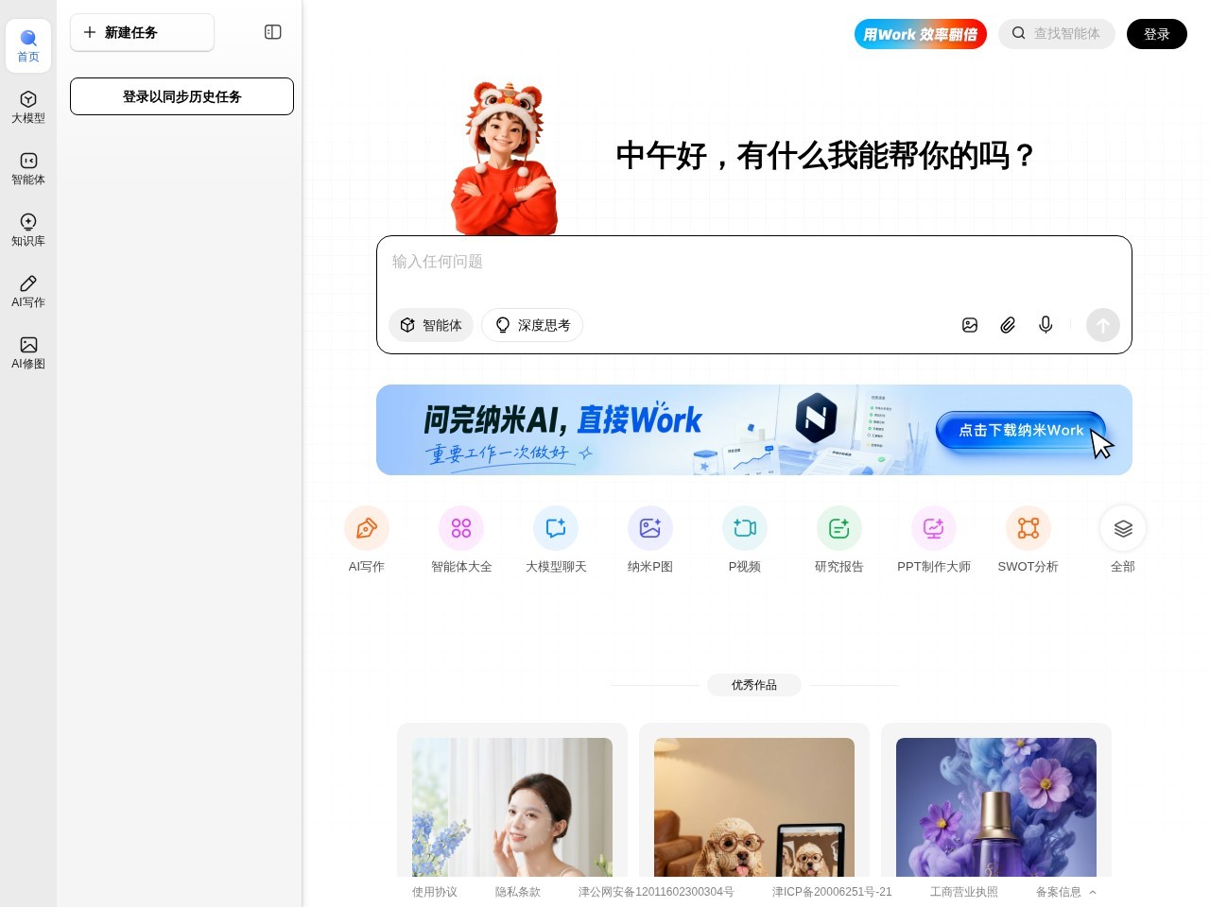Open 大模型 in the left sidebar

coord(28,107)
